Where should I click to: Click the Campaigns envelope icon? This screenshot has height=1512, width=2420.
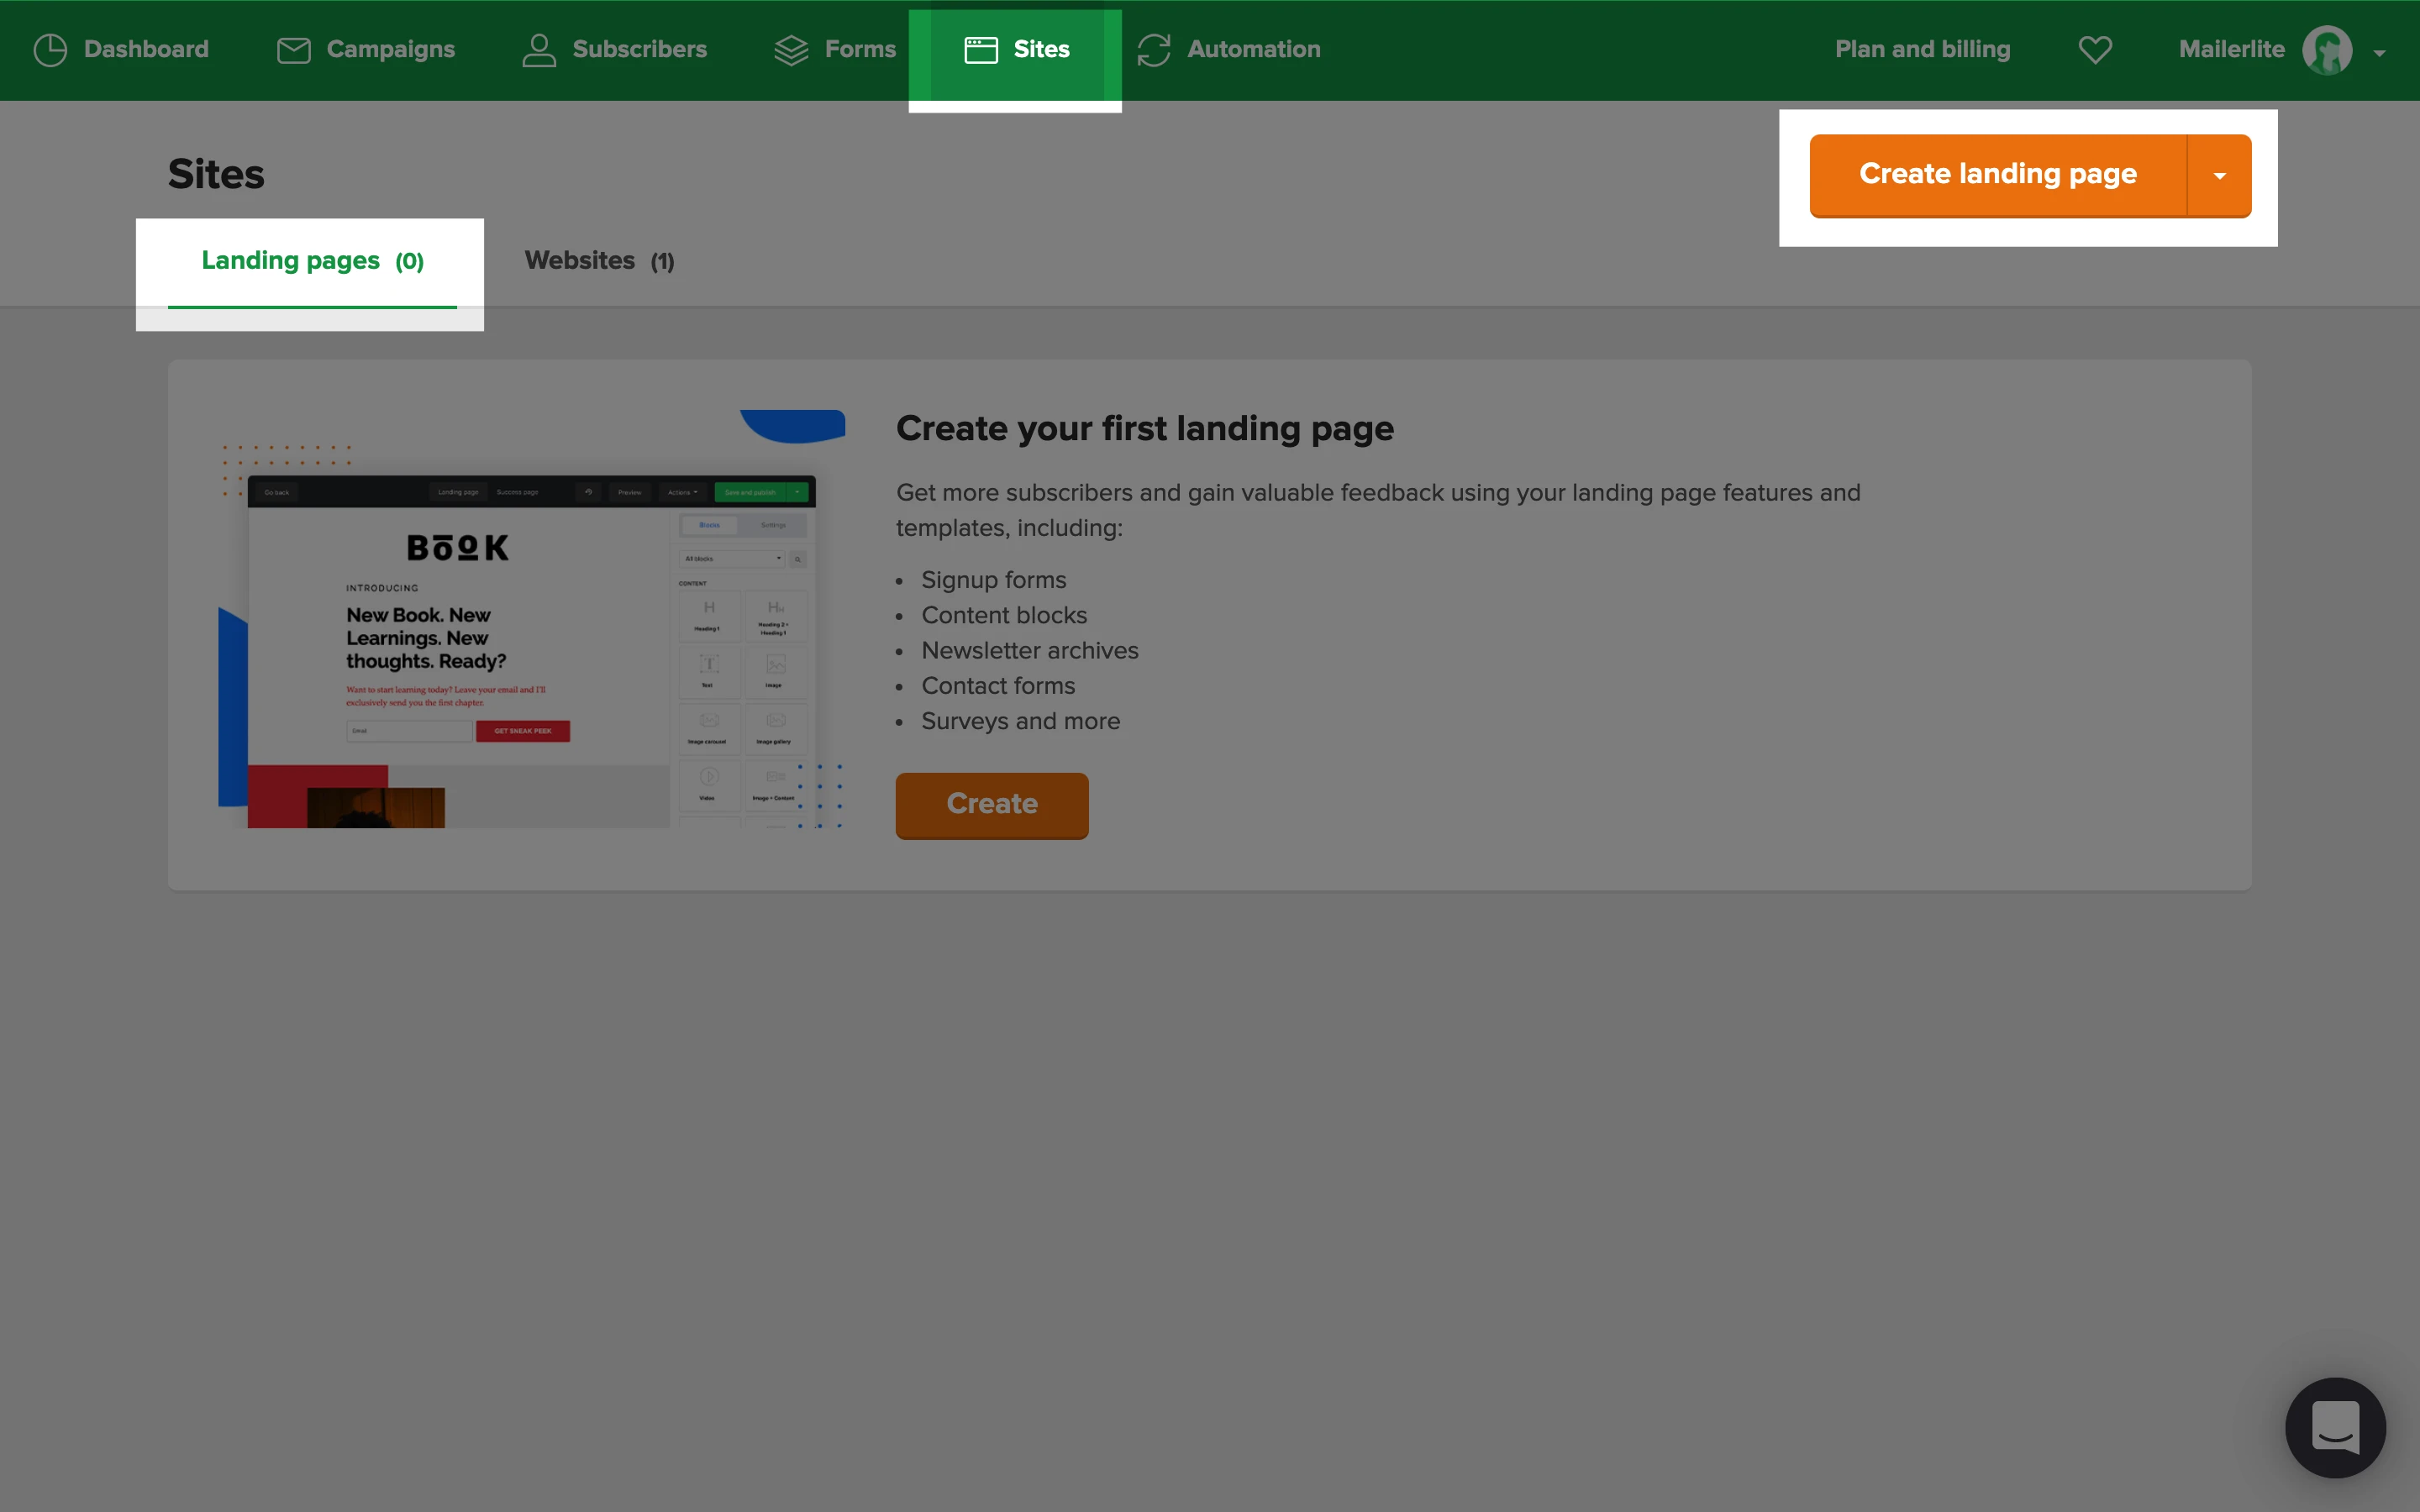tap(293, 50)
